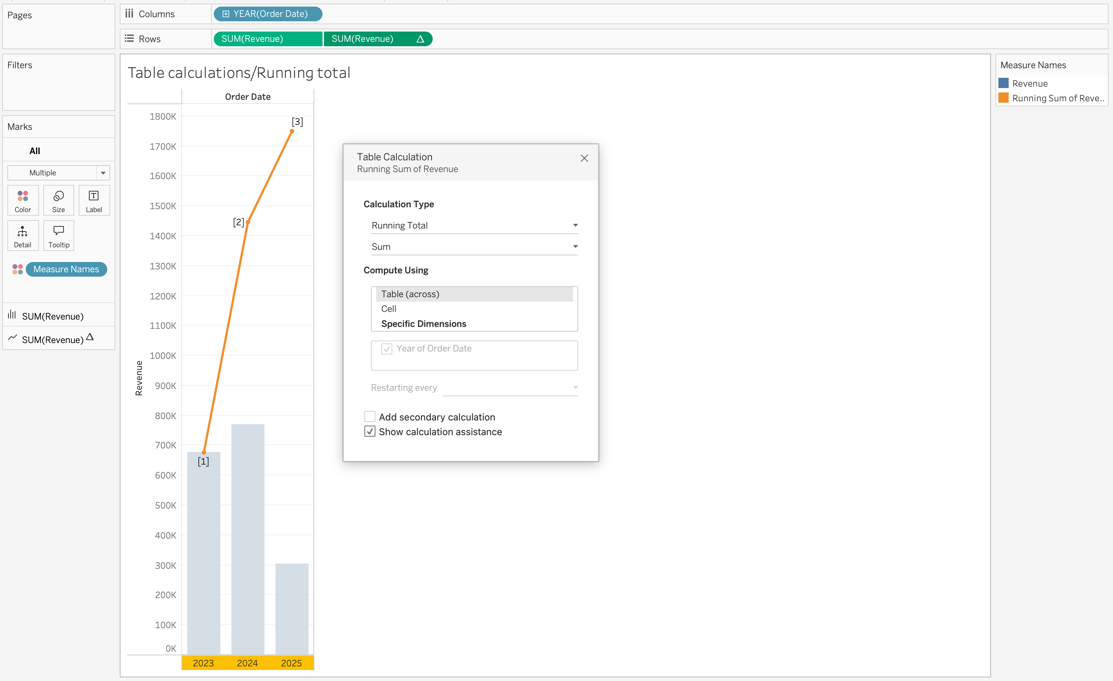
Task: Select the SUM(Revenue) bar marks tab
Action: coord(53,316)
